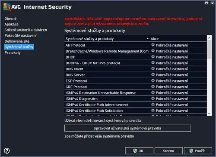Viewport: 216px width, 157px height.
Task: Click the scrollbar up arrow in list
Action: 210,38
